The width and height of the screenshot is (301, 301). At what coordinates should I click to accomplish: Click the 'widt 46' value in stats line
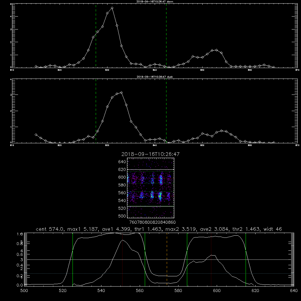tap(273, 229)
